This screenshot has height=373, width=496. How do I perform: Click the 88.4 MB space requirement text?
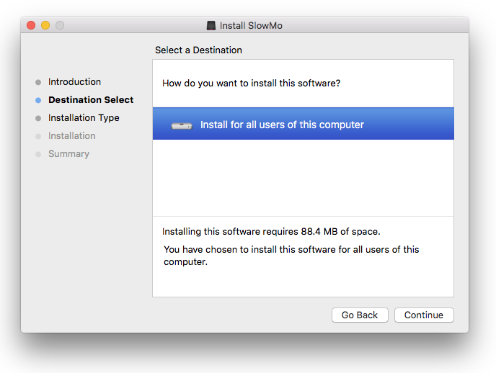click(271, 232)
